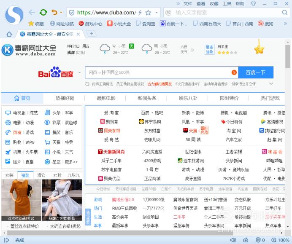Open the 搜狗 bookmark icon

click(266, 24)
